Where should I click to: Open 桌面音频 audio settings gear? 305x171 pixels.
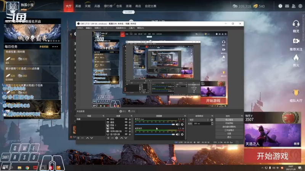[182, 134]
